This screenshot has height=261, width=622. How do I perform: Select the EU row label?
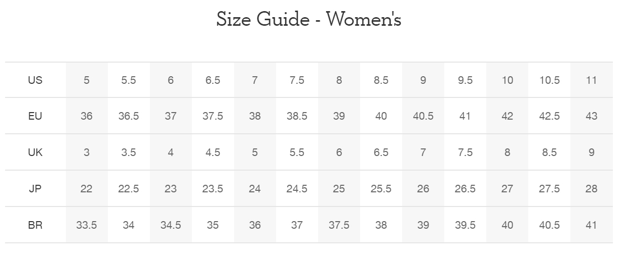(x=35, y=116)
